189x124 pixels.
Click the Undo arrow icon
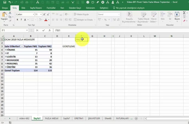pos(10,2)
